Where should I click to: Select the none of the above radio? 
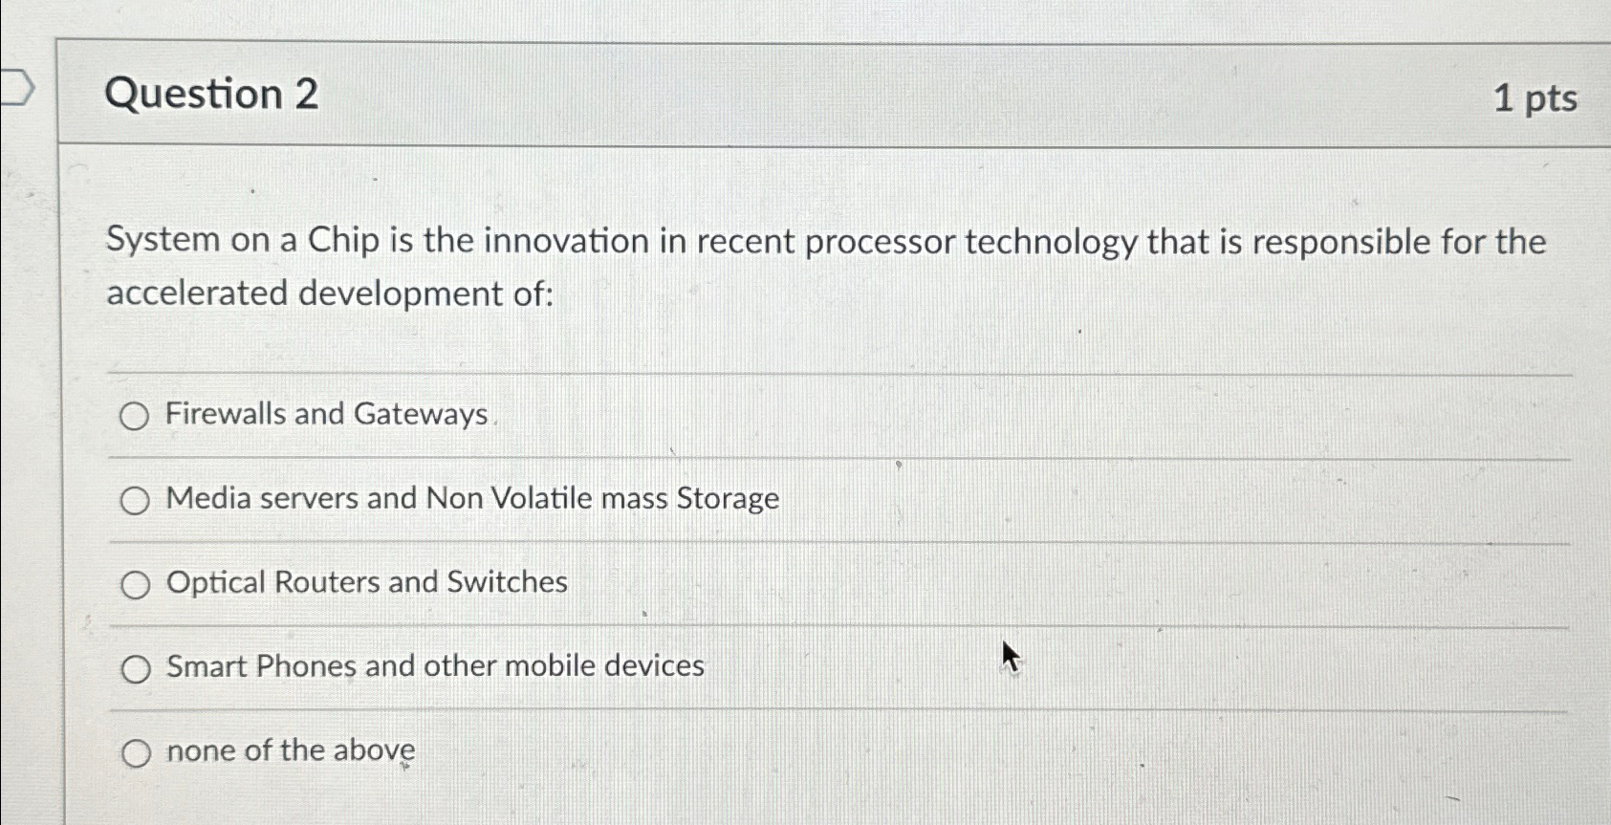click(x=136, y=753)
